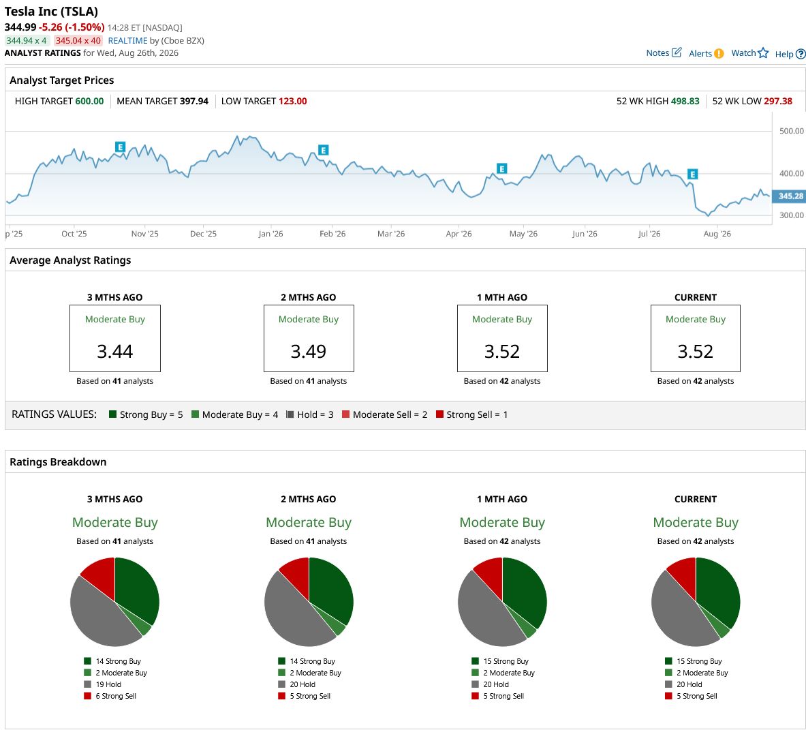Image resolution: width=806 pixels, height=730 pixels.
Task: Click the bid quote 344.94 x 4
Action: (x=26, y=41)
